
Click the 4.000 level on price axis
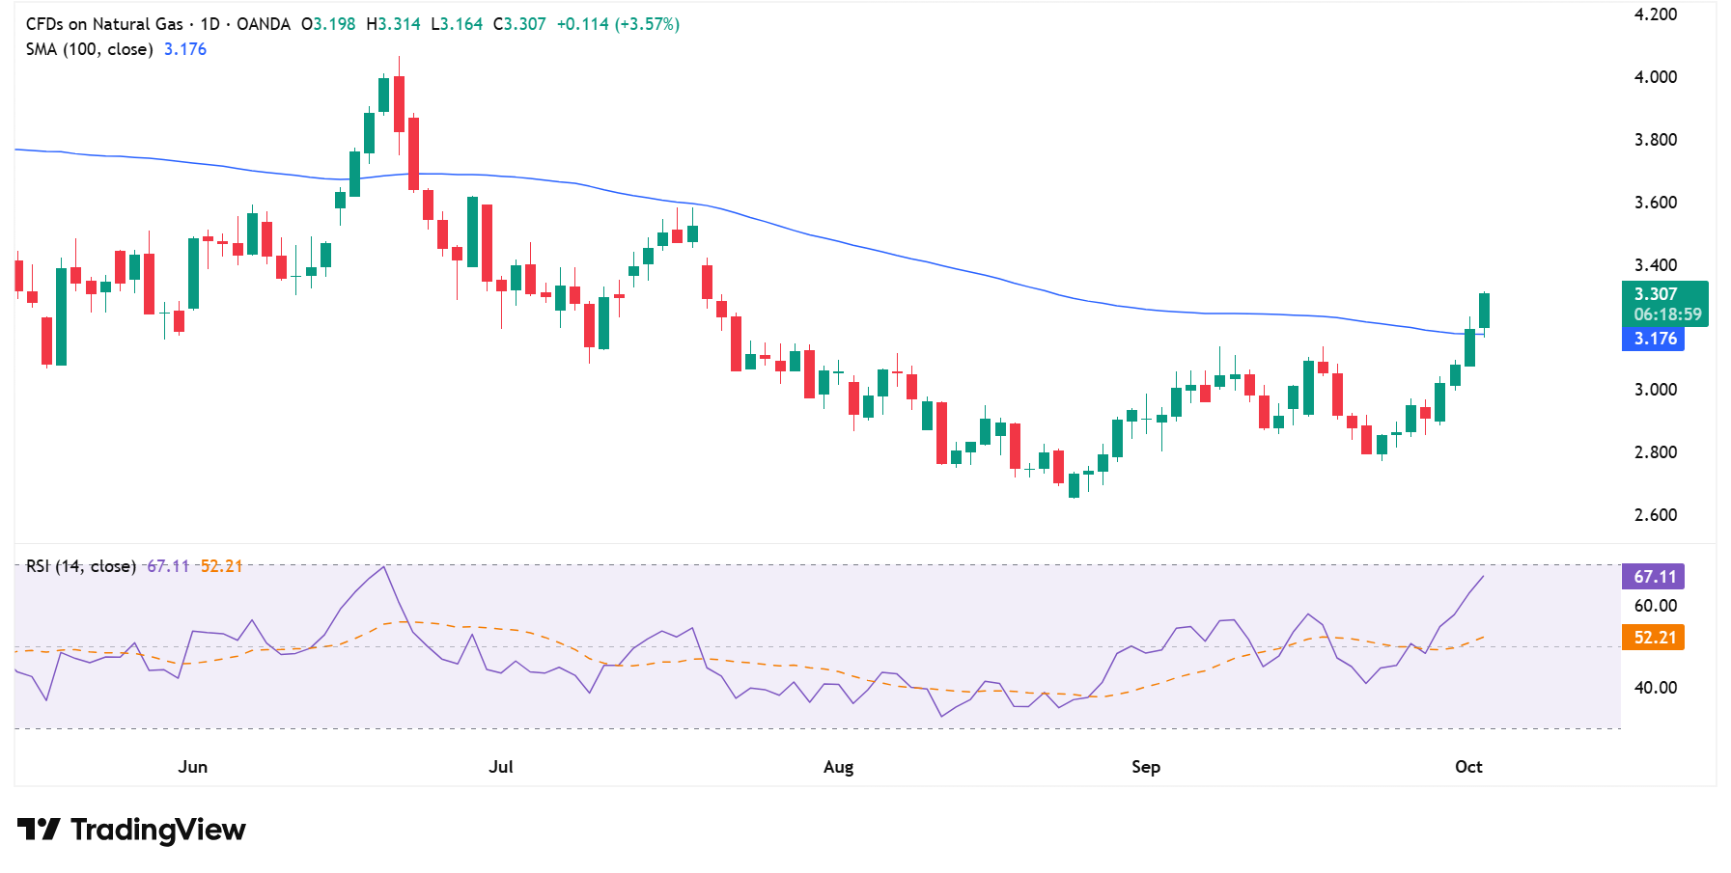tap(1655, 77)
